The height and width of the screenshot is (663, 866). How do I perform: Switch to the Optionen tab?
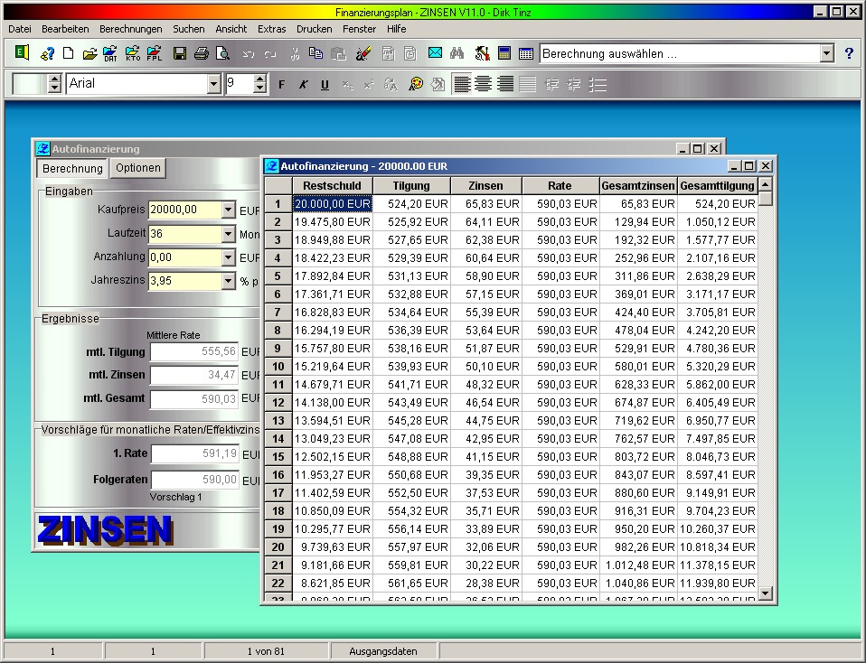[x=138, y=168]
